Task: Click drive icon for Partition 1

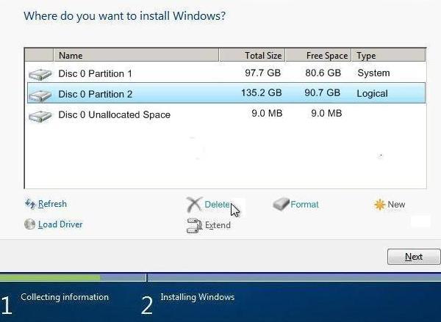Action: click(40, 74)
